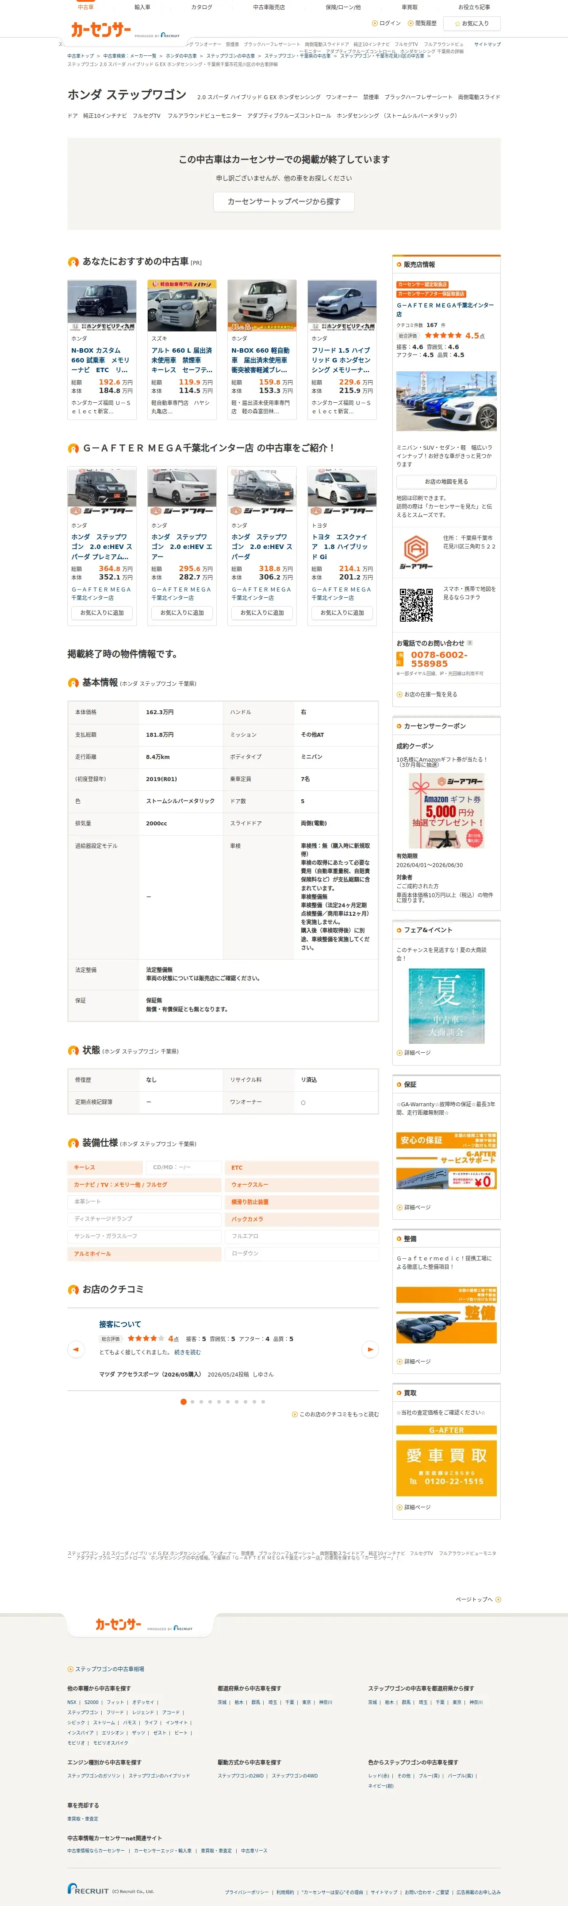The width and height of the screenshot is (568, 1906).
Task: Open the S2000 footer link
Action: coord(92,1702)
